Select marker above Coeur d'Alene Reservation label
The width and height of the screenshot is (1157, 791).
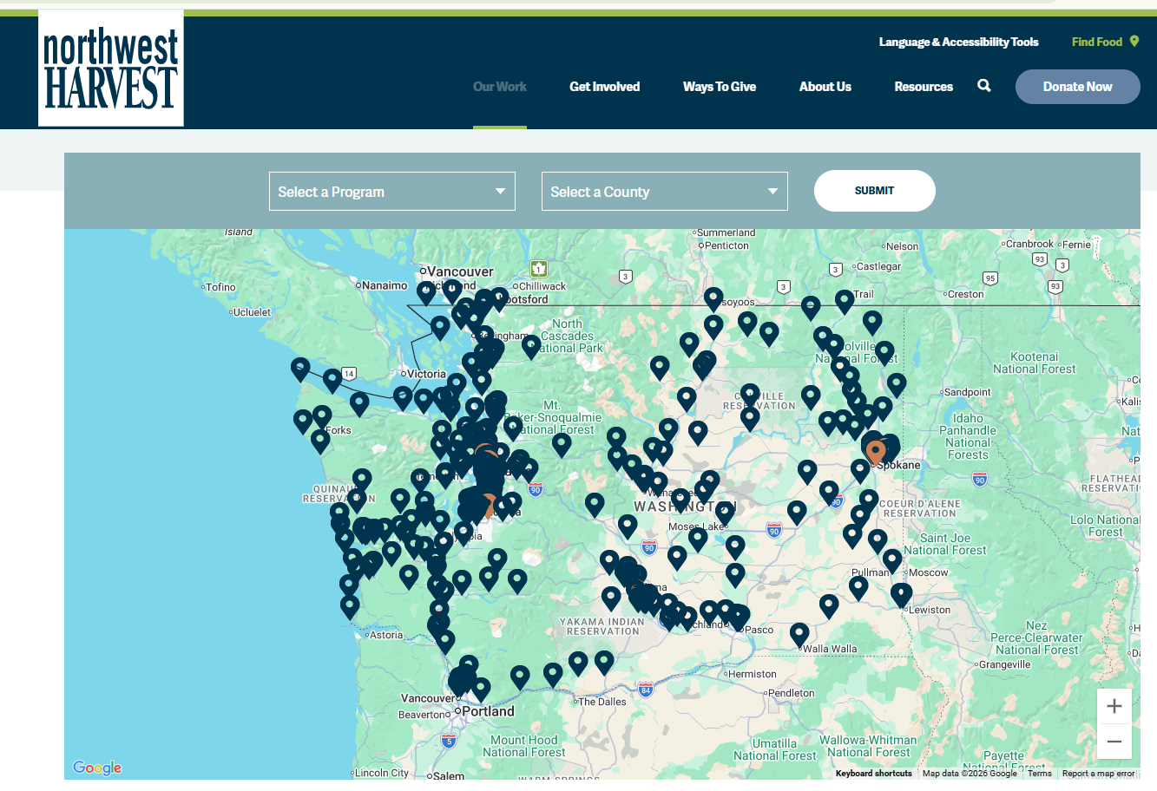869,501
